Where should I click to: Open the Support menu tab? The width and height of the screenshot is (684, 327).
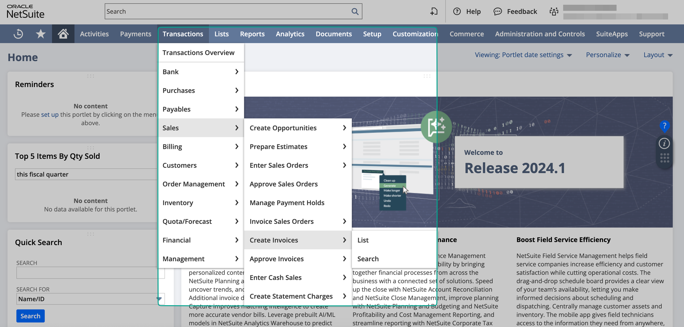click(x=652, y=34)
